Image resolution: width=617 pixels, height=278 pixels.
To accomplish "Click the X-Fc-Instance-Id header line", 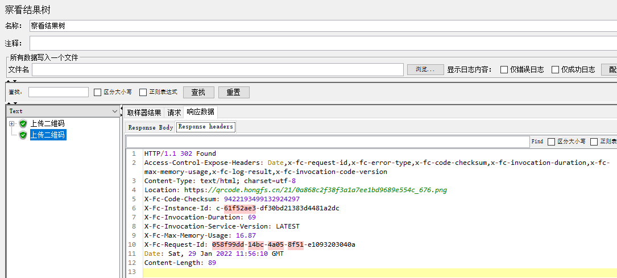I will point(242,208).
